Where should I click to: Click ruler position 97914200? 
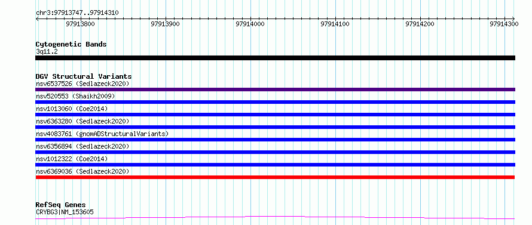[x=420, y=24]
